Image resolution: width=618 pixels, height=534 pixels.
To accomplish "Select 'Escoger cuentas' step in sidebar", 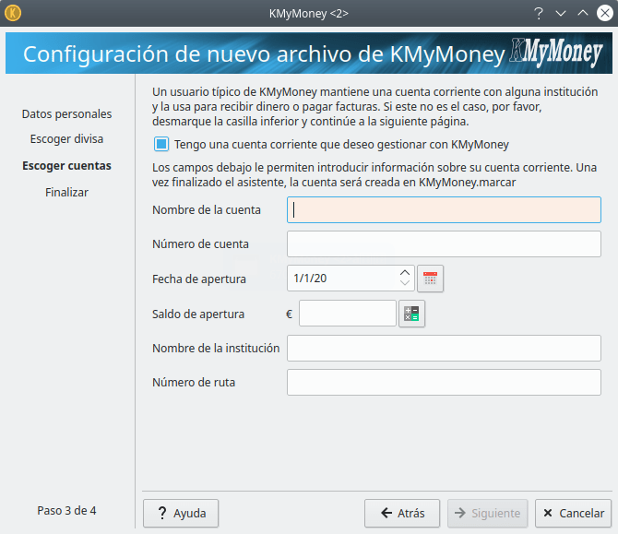I will (66, 165).
